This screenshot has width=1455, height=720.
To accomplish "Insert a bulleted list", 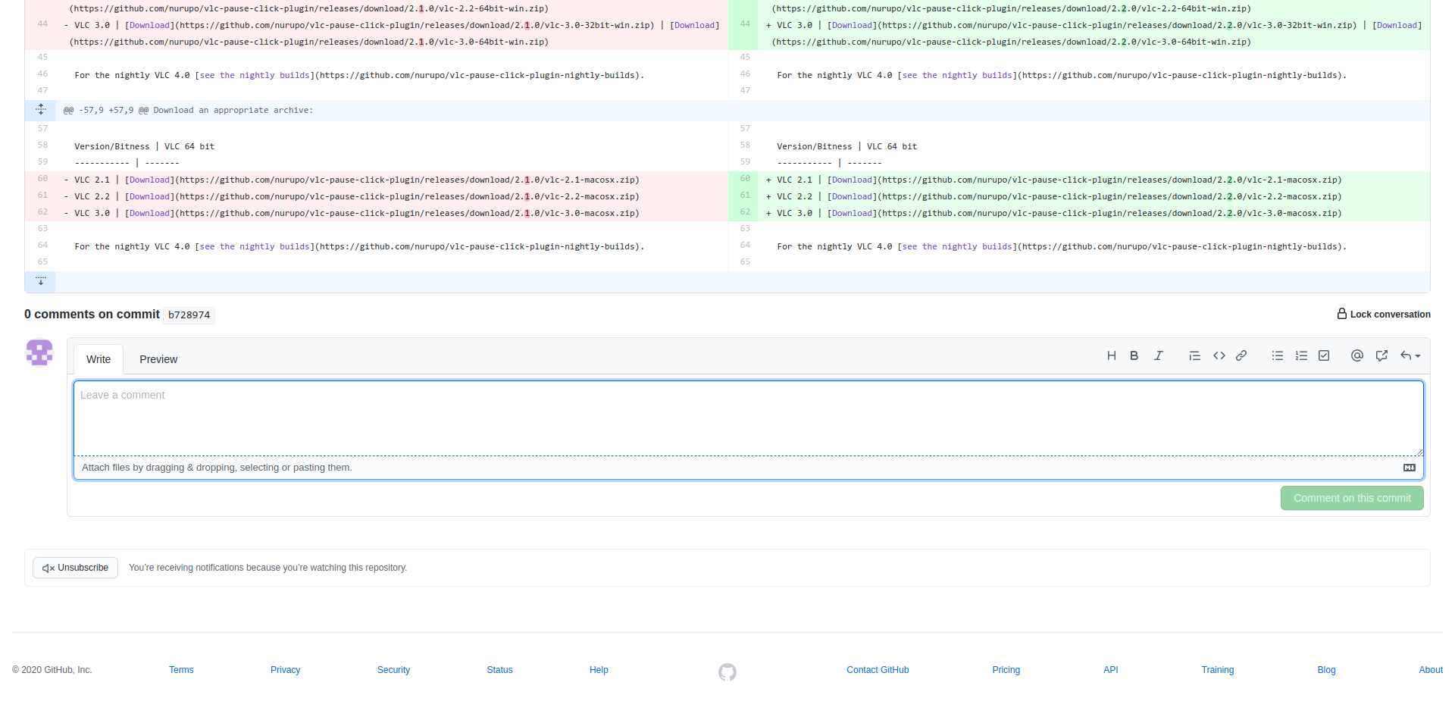I will [1277, 355].
